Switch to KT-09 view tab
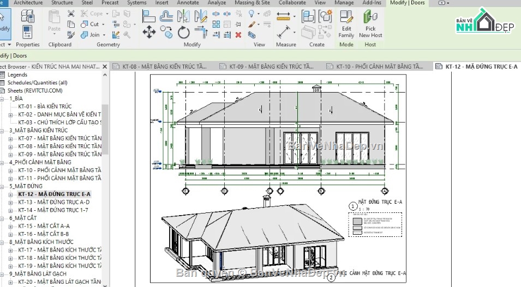The image size is (521, 287). click(271, 66)
